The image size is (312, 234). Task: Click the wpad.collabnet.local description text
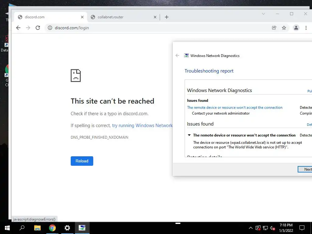tap(247, 145)
